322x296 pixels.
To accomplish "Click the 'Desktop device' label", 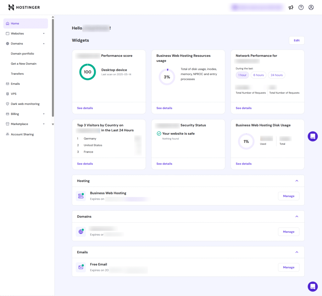I will [114, 70].
